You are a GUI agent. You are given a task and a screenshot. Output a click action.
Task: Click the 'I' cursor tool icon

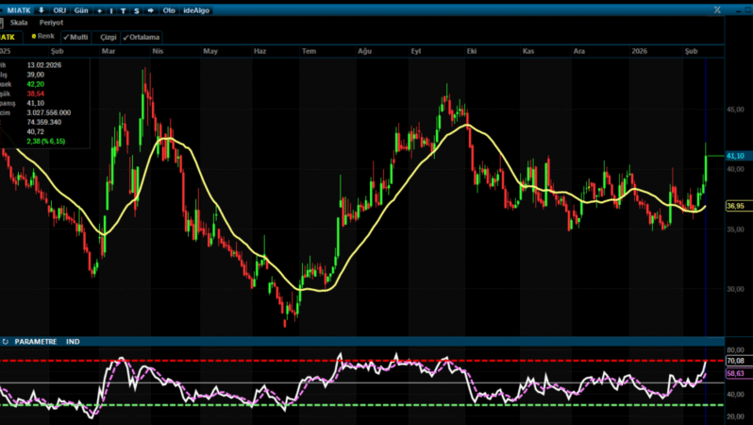pos(111,9)
